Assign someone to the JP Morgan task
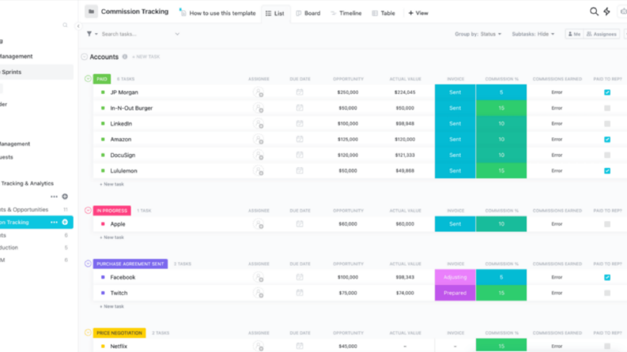 click(259, 92)
